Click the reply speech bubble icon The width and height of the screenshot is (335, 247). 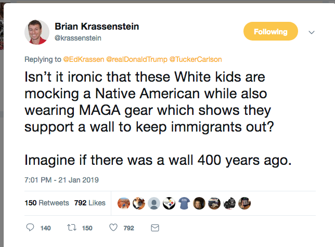30,228
